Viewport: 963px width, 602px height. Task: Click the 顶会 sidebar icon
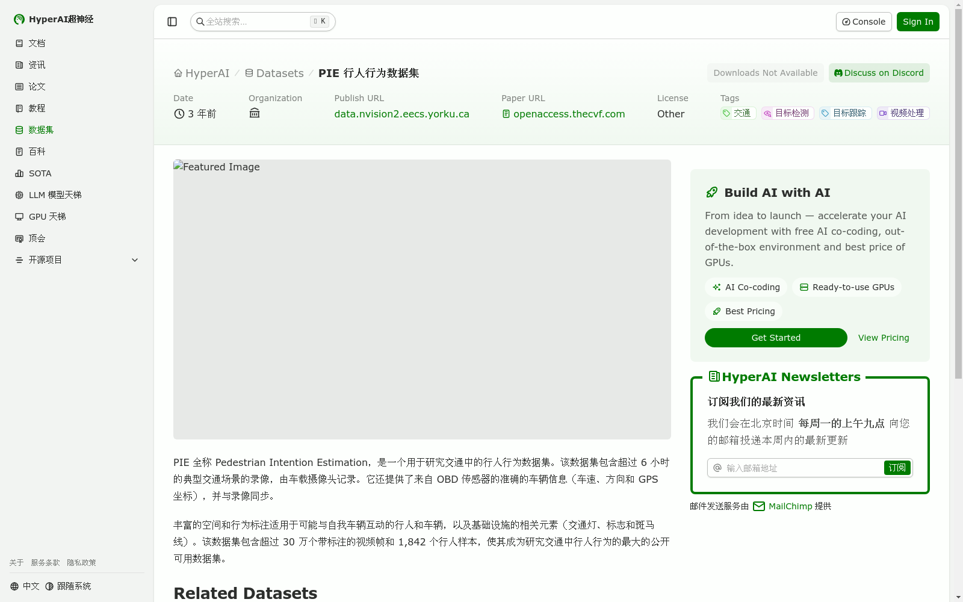click(x=19, y=238)
